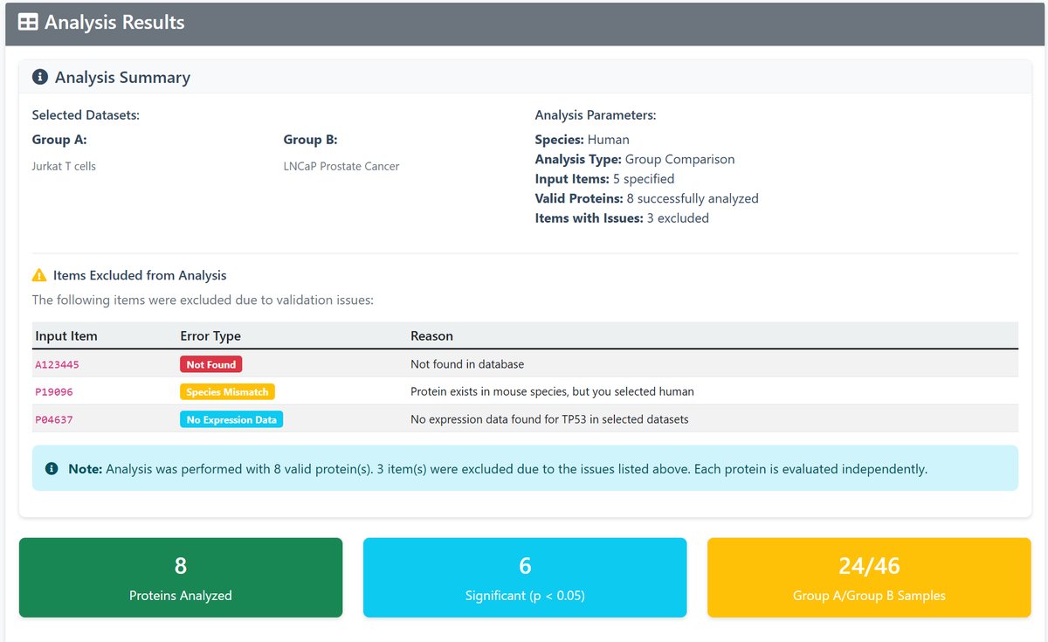Click the red Not Found badge

coord(210,364)
